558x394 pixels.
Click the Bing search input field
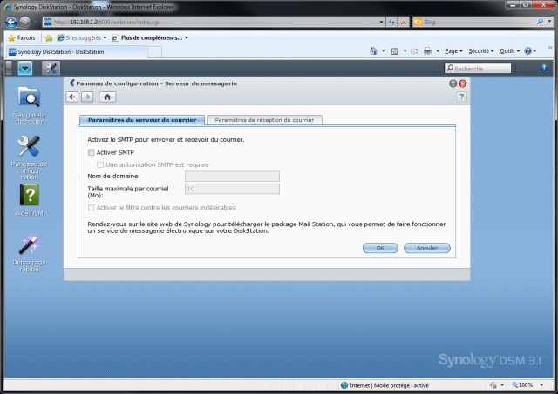(473, 22)
